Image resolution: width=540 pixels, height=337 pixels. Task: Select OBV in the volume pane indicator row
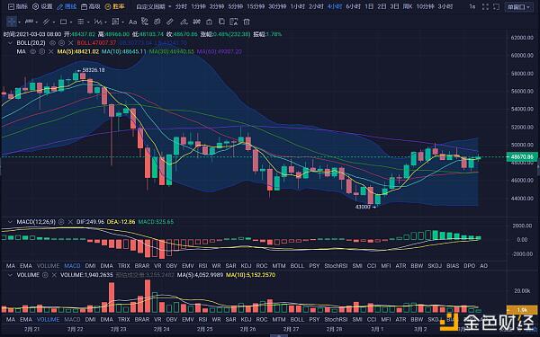172,319
